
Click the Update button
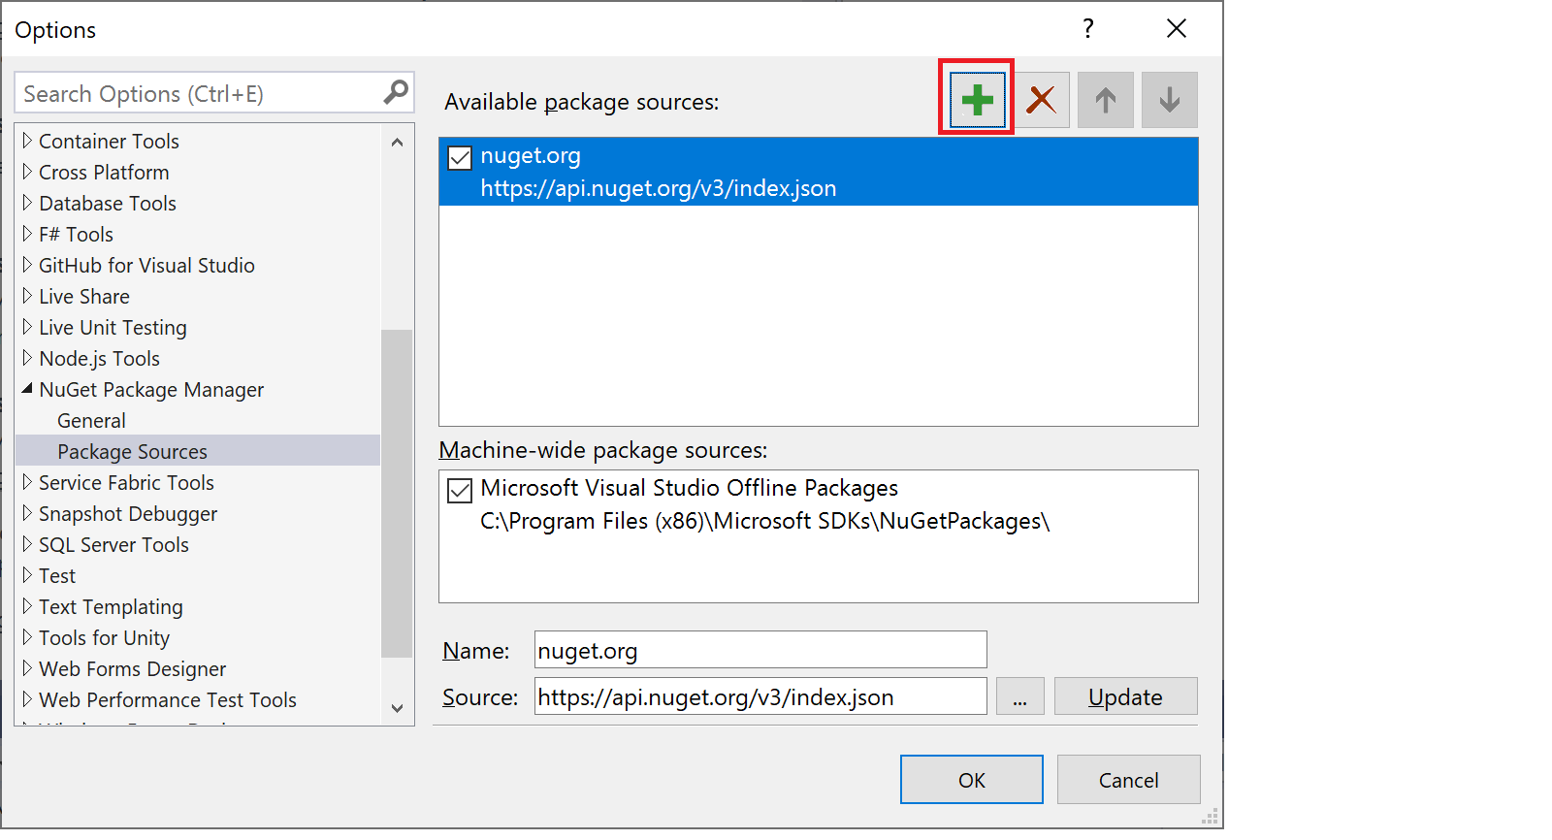[x=1125, y=696]
